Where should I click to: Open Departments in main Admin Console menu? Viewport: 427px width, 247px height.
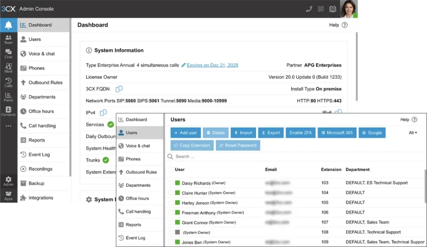coord(44,97)
